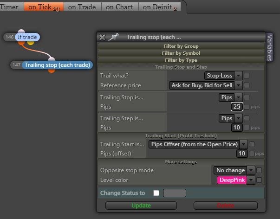Click the Update button

[141, 206]
